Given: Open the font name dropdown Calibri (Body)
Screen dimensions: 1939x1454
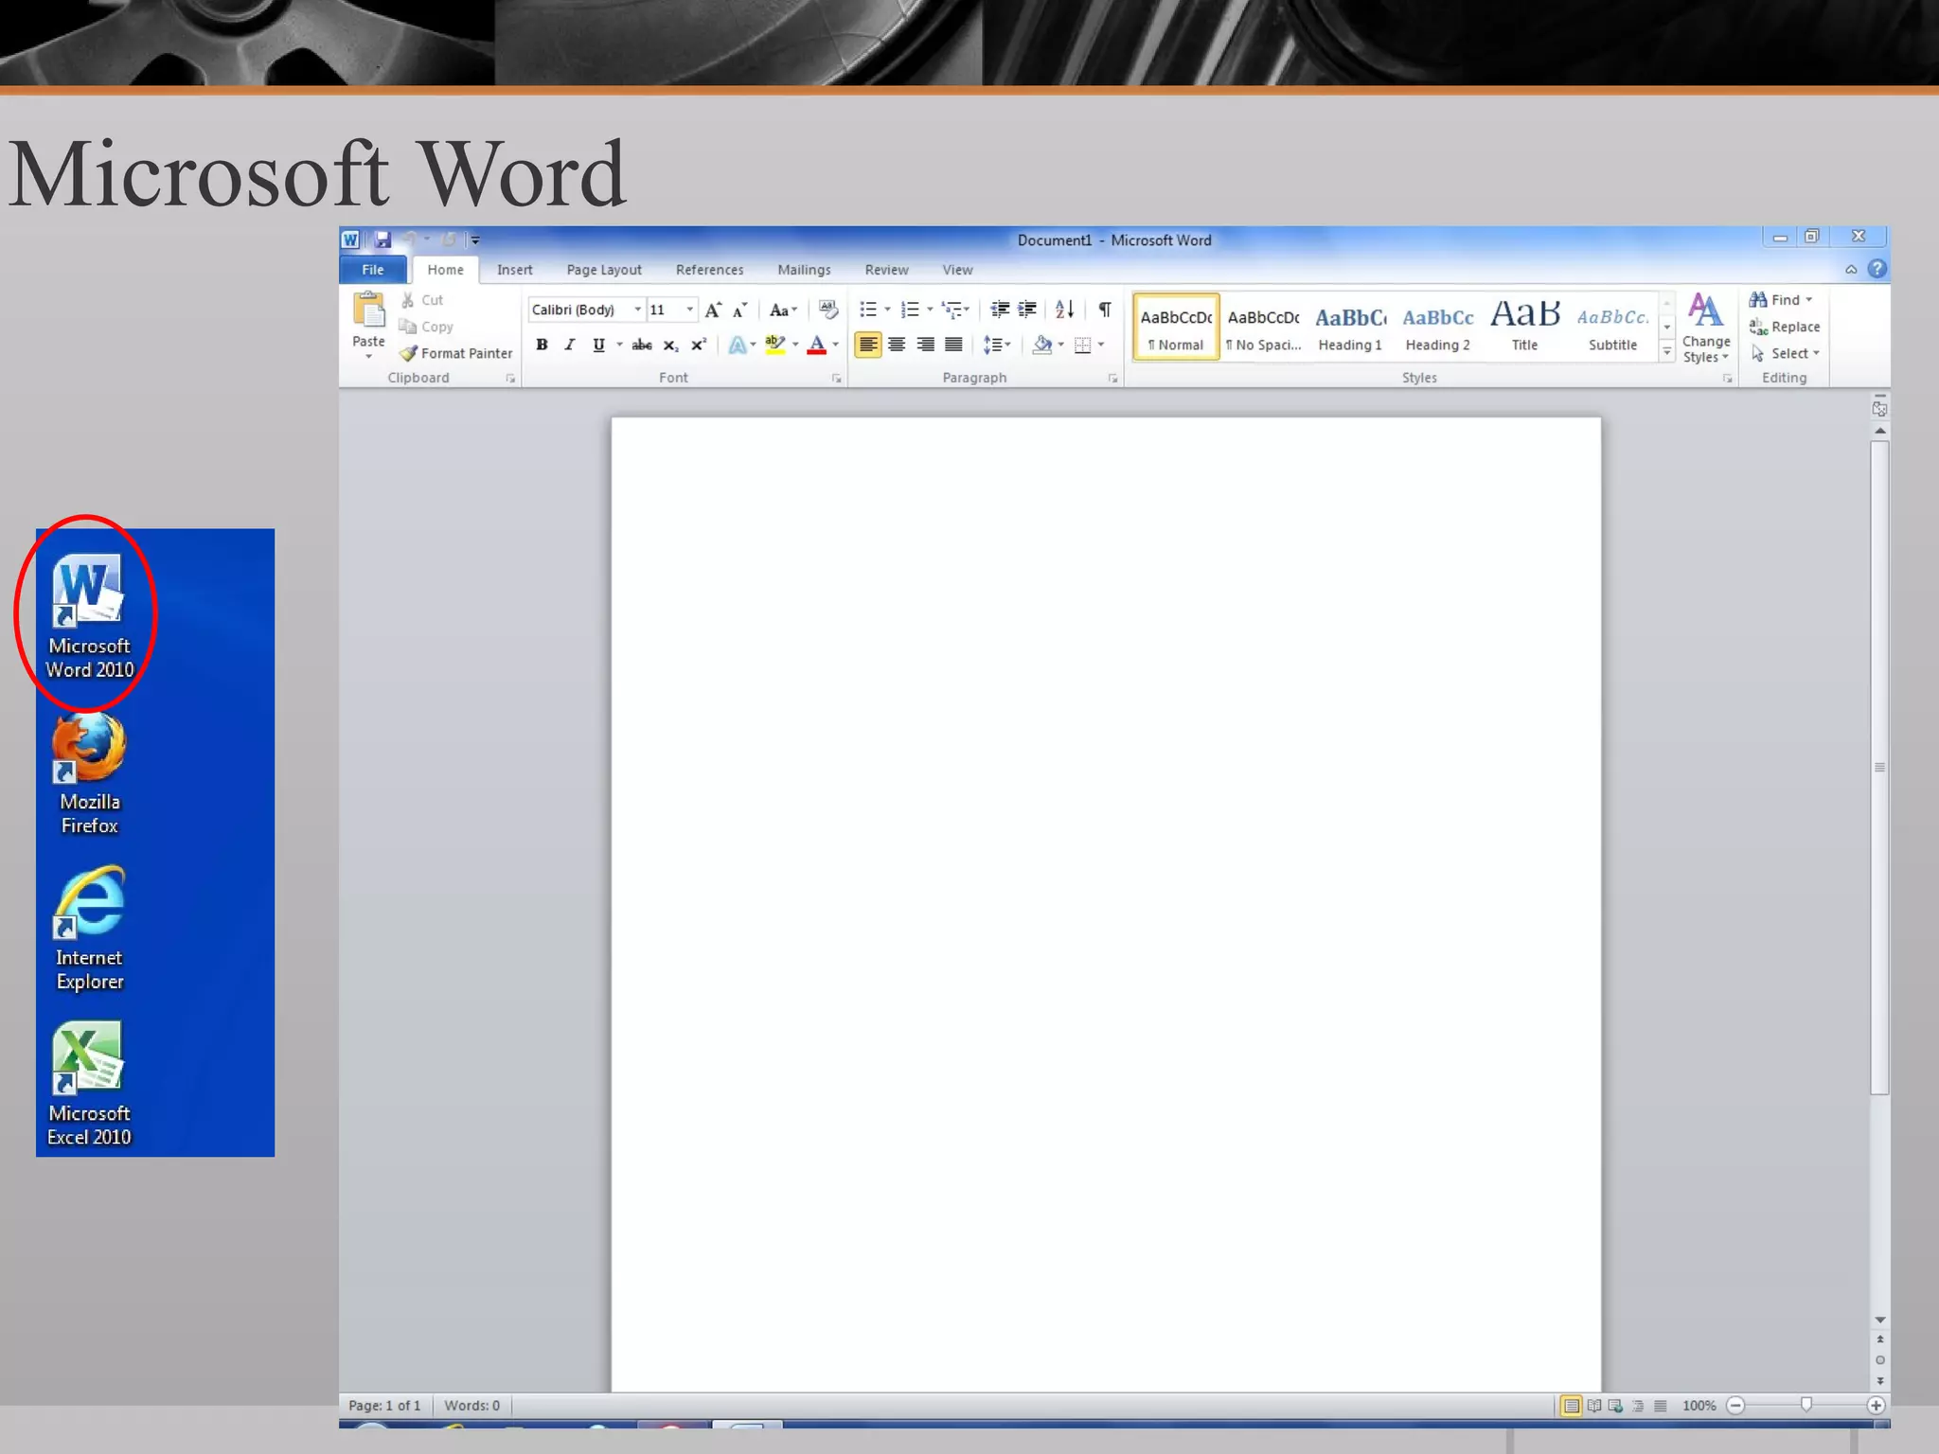Looking at the screenshot, I should (637, 310).
